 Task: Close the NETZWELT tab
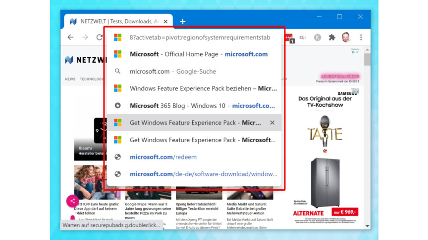165,22
